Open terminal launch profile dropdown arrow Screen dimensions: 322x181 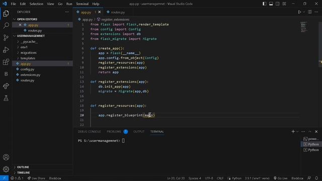pyautogui.click(x=297, y=132)
